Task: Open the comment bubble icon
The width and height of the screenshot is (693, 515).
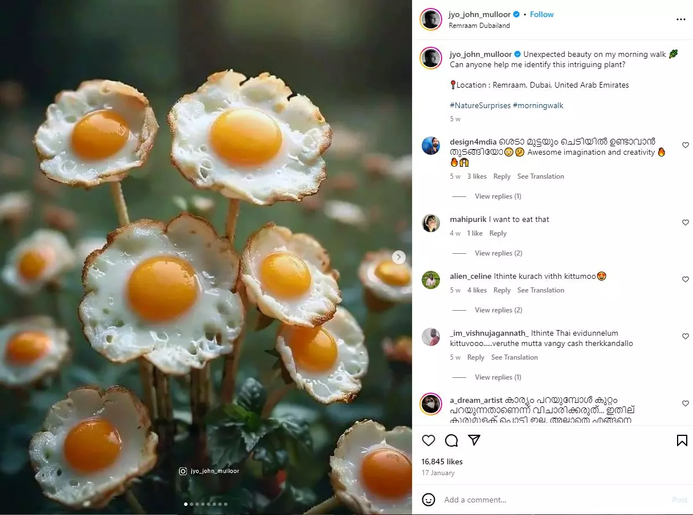Action: (451, 440)
